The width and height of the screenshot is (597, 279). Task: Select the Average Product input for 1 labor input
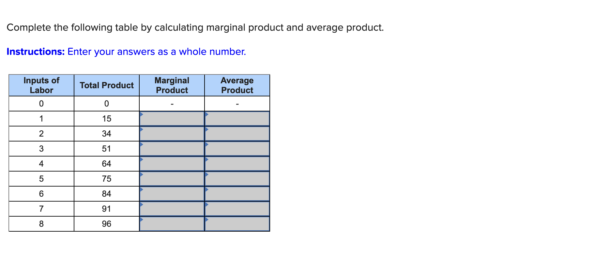[237, 119]
